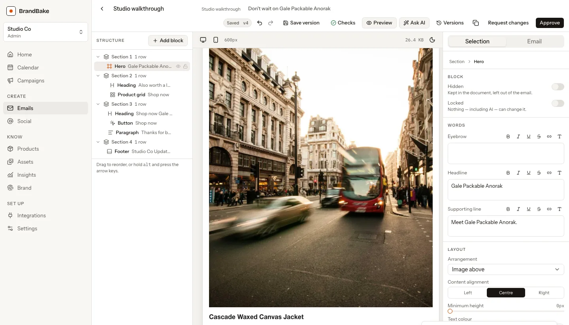The width and height of the screenshot is (569, 325).
Task: Collapse Section 1 in the structure tree
Action: 98,57
